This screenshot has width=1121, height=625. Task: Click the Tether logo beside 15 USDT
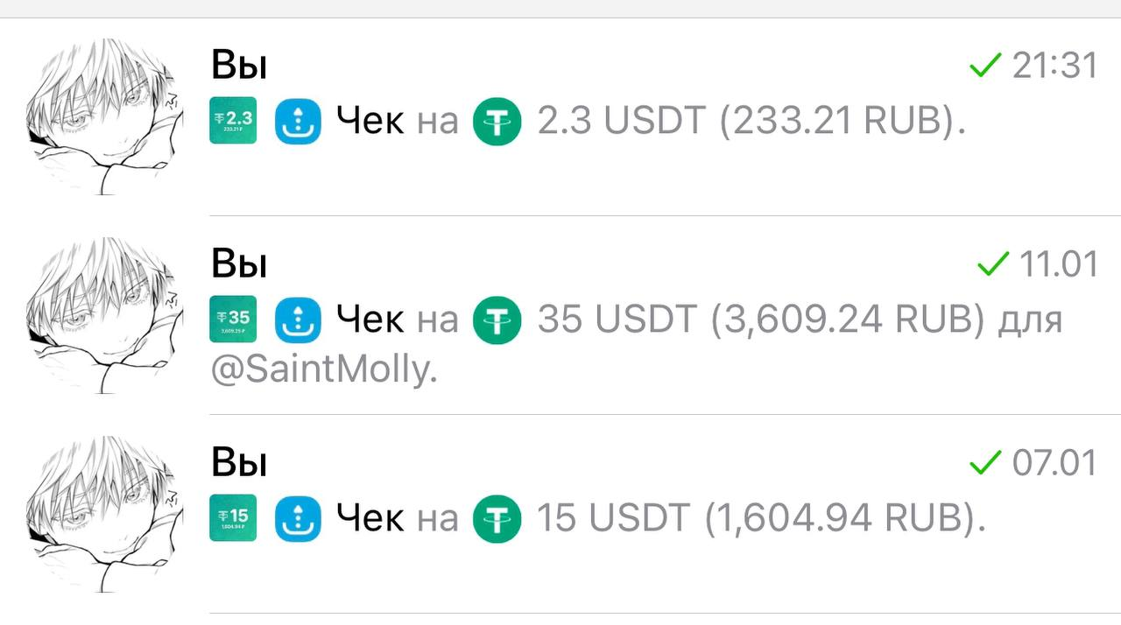(497, 518)
